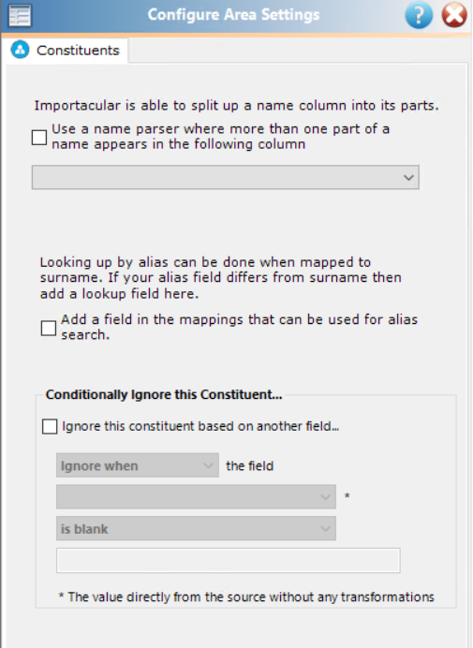The height and width of the screenshot is (648, 473).
Task: Open help via the blue question mark icon
Action: tap(419, 15)
